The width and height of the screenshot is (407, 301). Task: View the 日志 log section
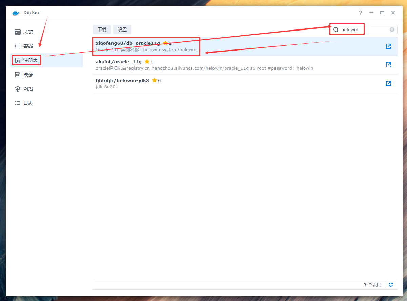point(28,103)
